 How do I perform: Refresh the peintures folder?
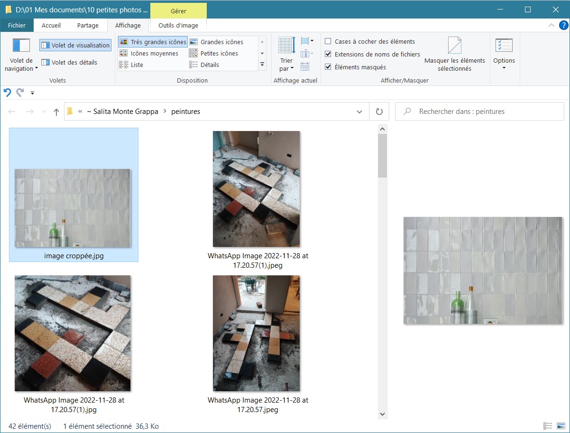(x=379, y=112)
